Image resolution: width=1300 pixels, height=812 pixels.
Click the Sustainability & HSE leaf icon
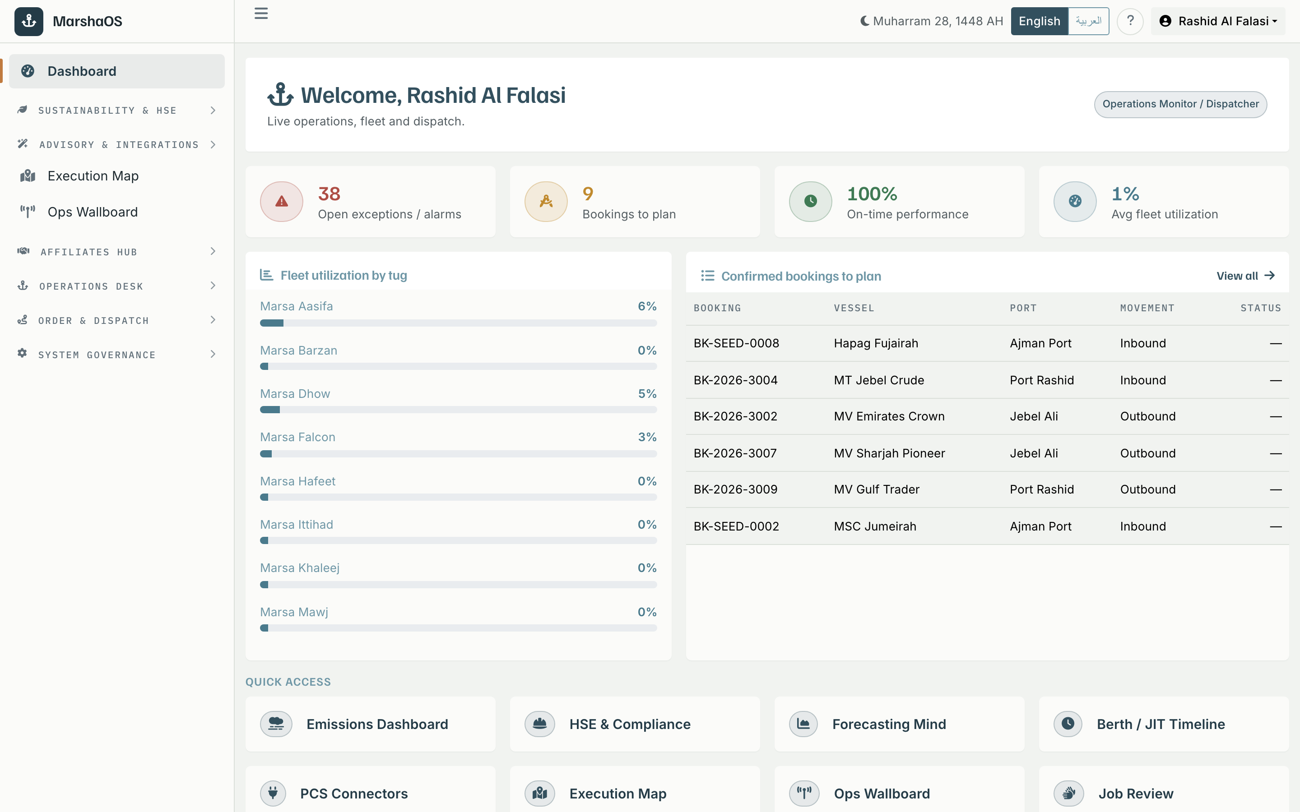[23, 110]
